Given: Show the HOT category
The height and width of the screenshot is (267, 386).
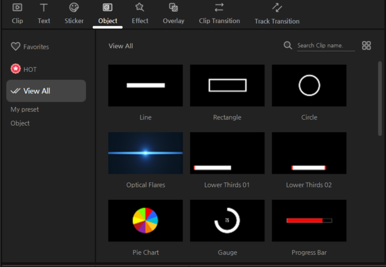Looking at the screenshot, I should click(x=24, y=69).
